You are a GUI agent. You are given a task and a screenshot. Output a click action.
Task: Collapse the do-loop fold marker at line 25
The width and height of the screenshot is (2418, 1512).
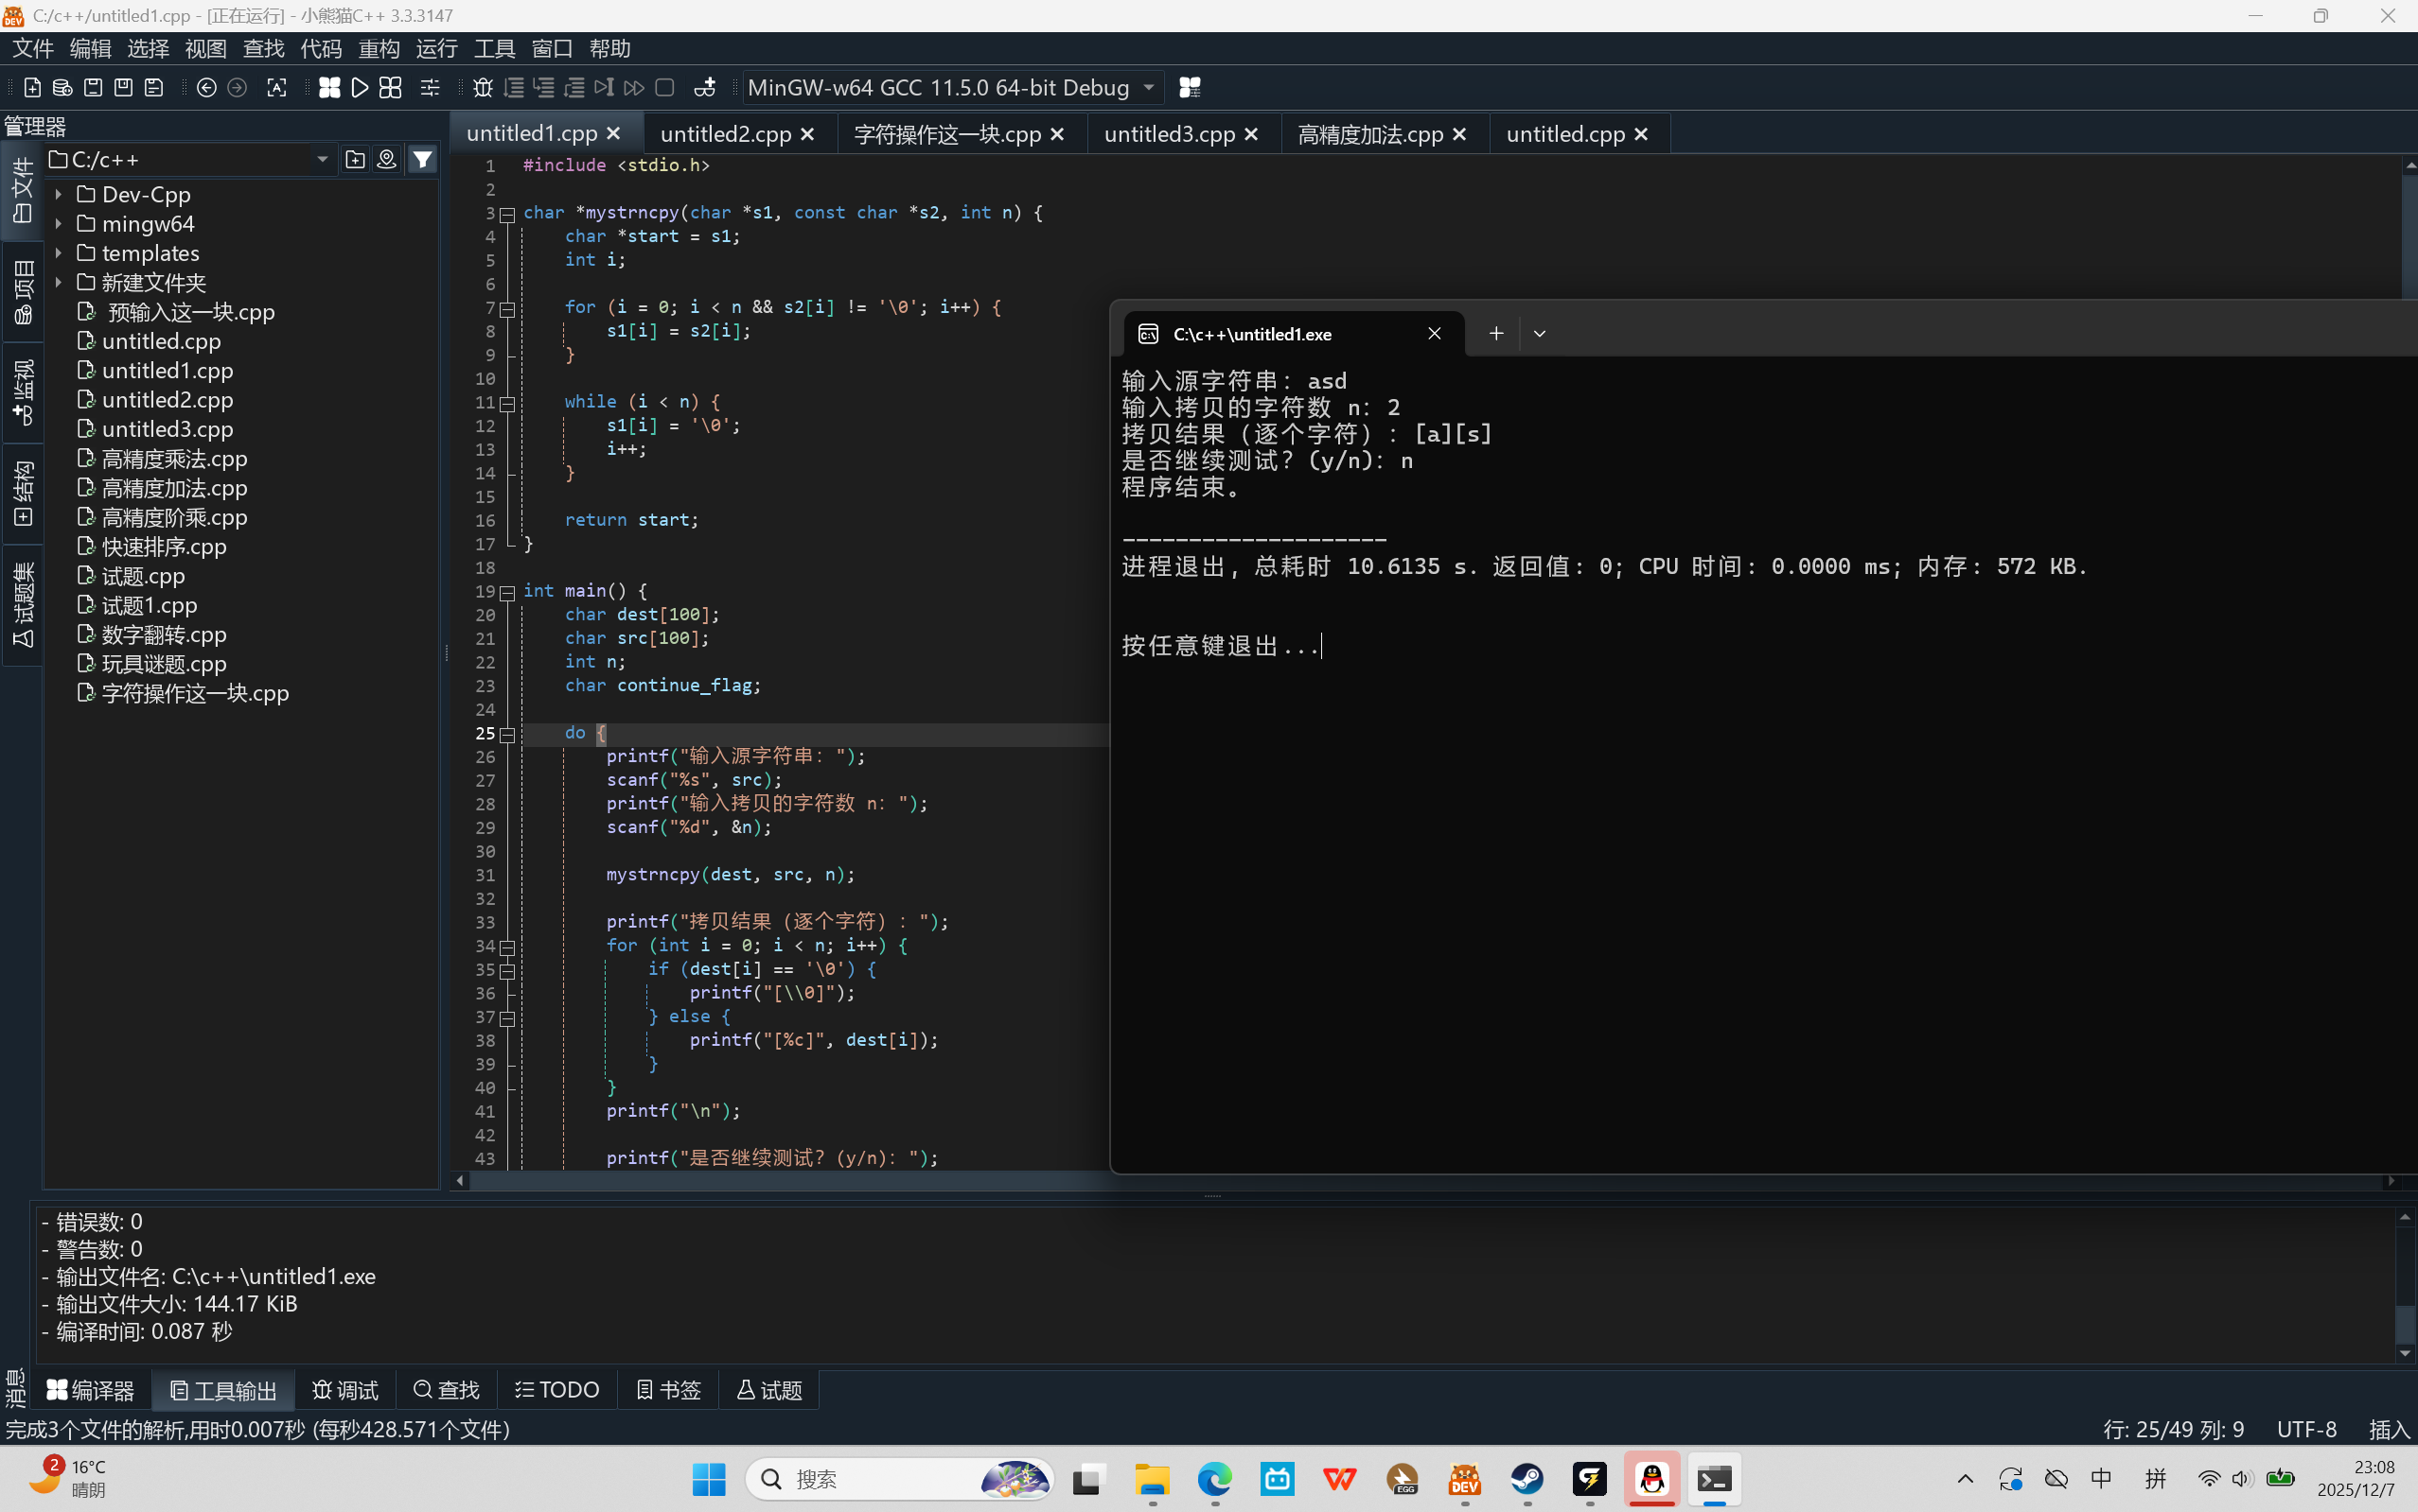[507, 735]
